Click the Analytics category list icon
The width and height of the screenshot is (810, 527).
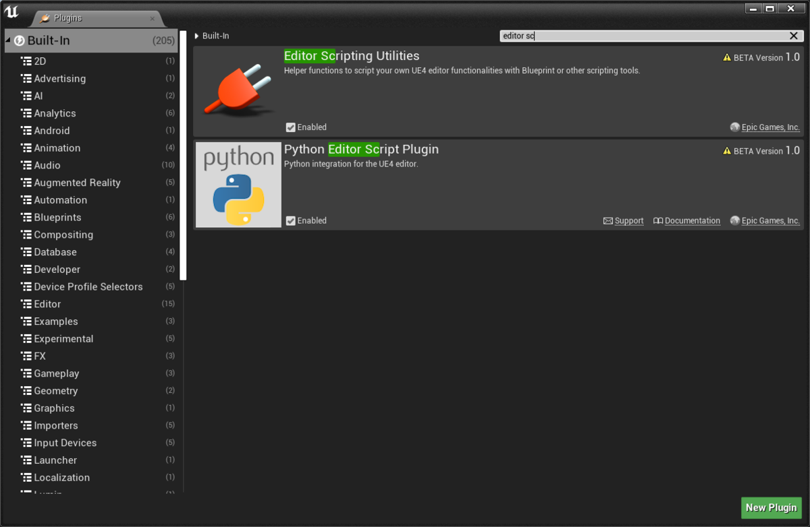click(26, 113)
